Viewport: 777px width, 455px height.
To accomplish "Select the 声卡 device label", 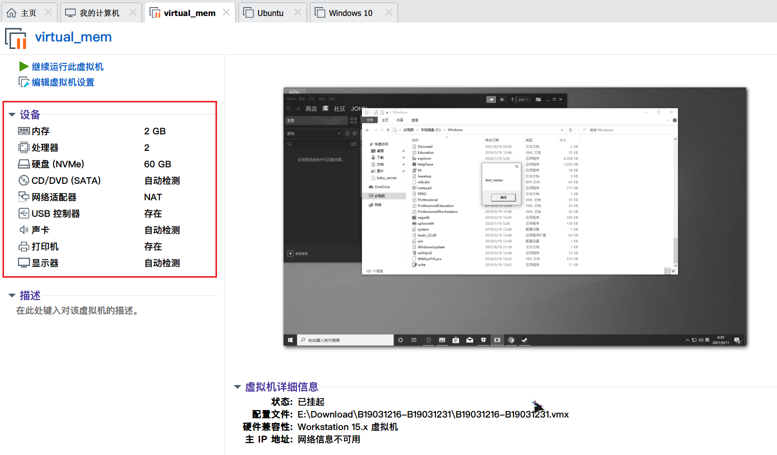I will click(40, 230).
